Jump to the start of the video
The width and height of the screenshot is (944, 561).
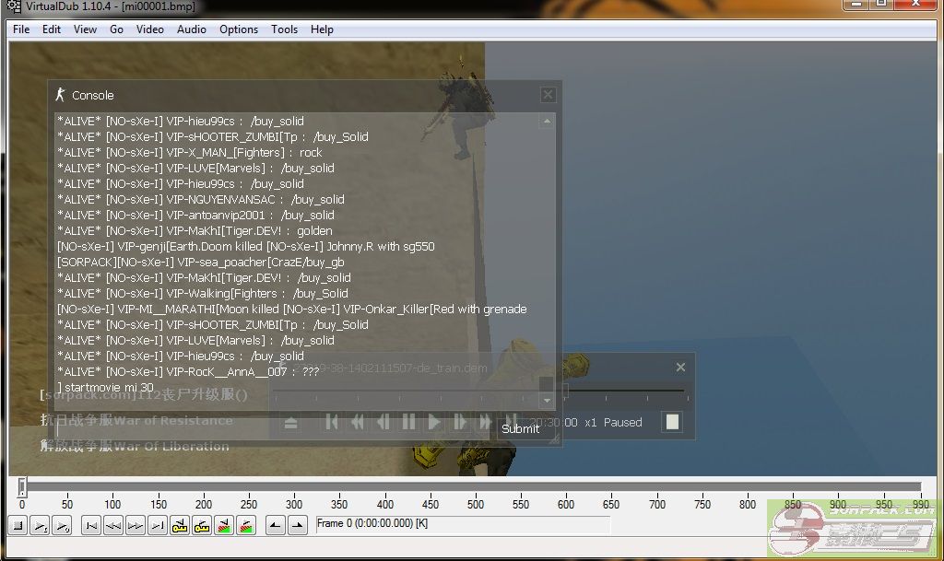(90, 526)
